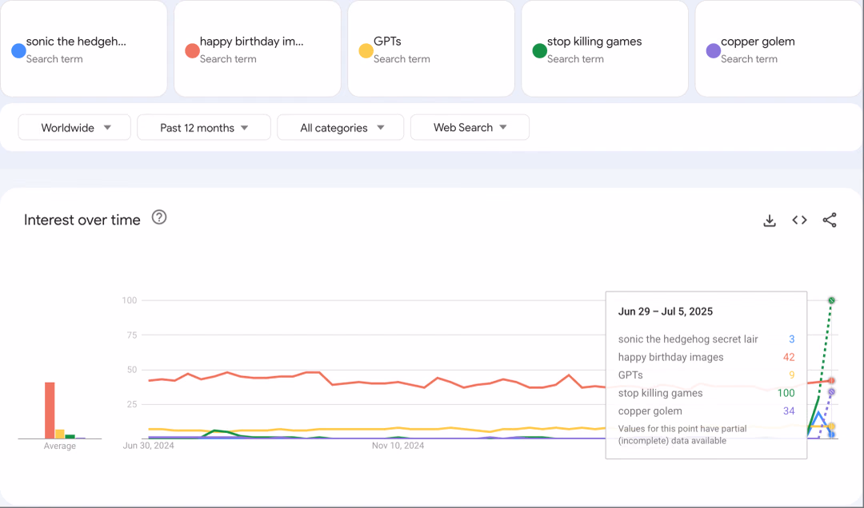Screen dimensions: 864x508
Task: Click the yellow Average bar
Action: tap(59, 435)
